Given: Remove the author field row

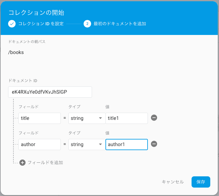Looking at the screenshot, I should [154, 144].
